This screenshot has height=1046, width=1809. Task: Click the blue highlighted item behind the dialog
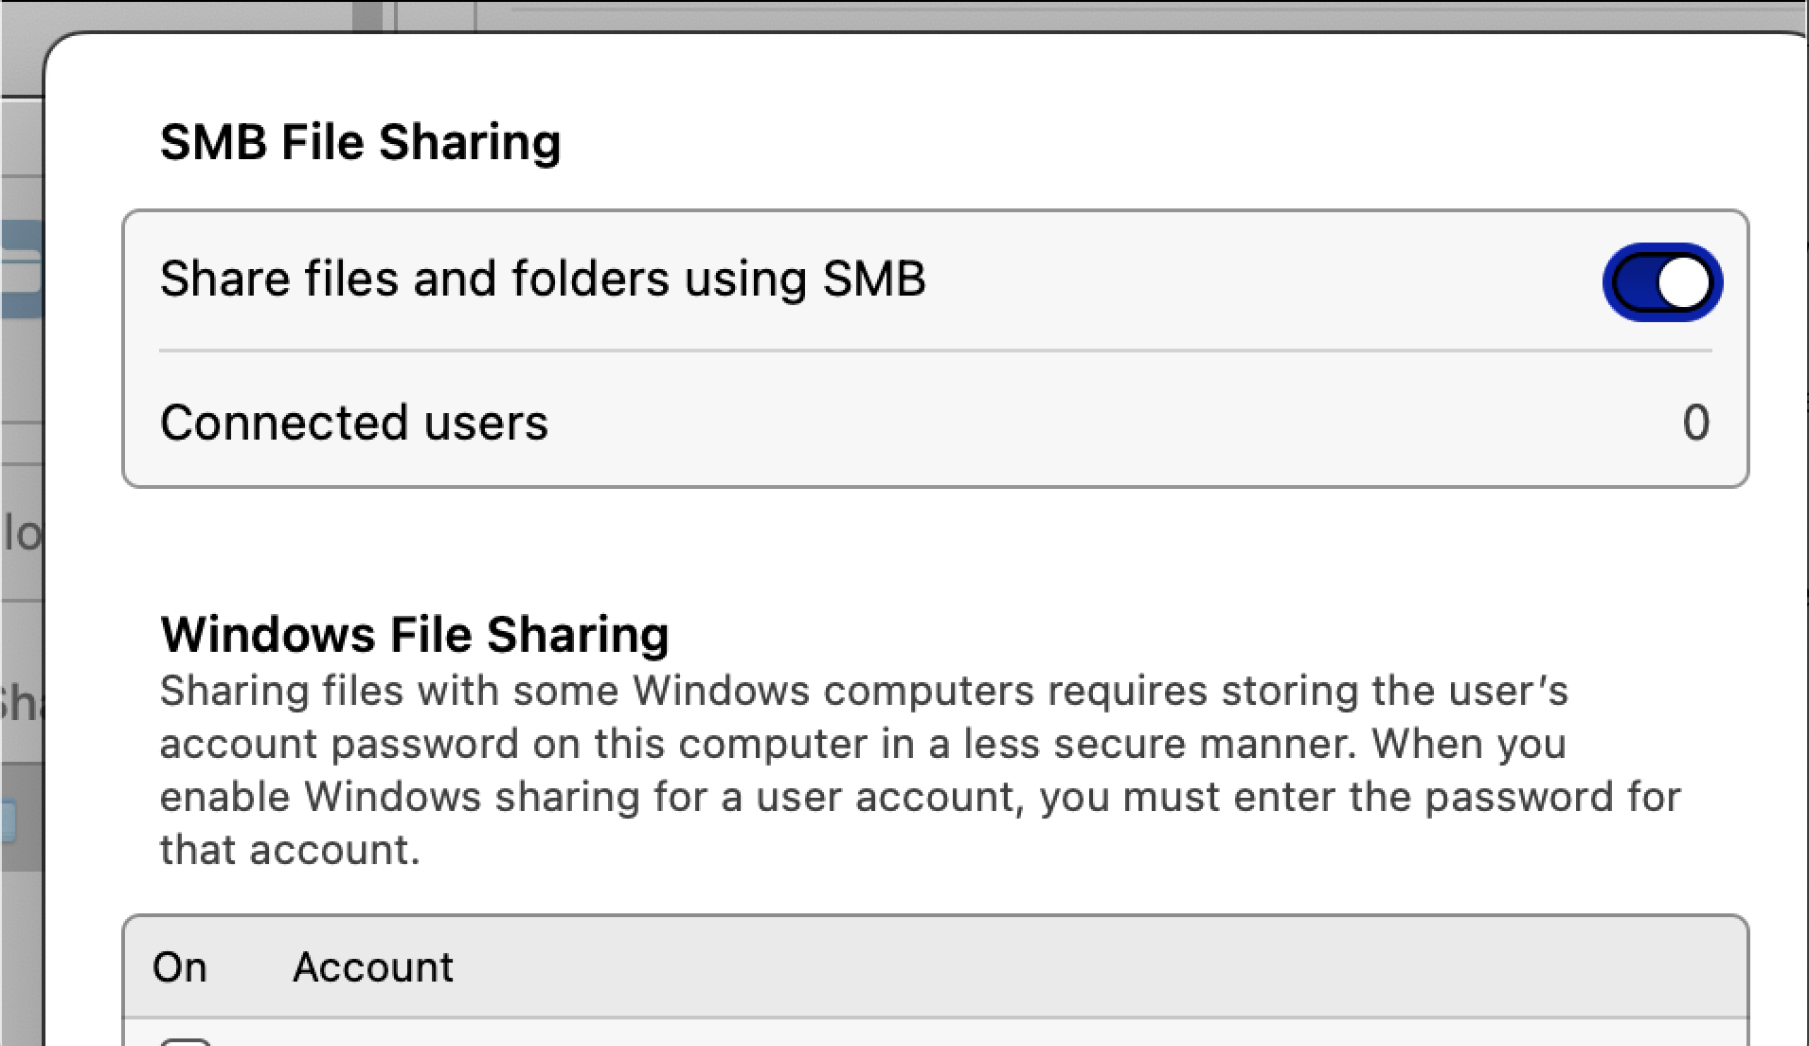pos(21,270)
